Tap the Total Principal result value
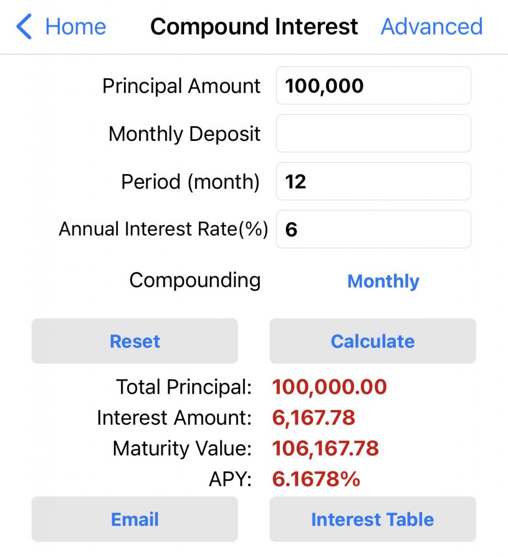 coord(329,387)
